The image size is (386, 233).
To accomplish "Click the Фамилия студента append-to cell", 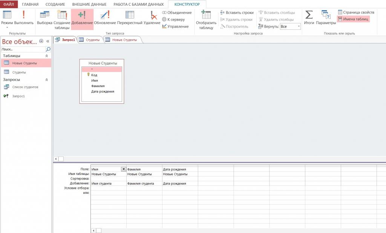I will pyautogui.click(x=144, y=184).
